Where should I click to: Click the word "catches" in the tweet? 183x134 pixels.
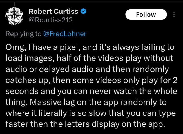click(21, 80)
